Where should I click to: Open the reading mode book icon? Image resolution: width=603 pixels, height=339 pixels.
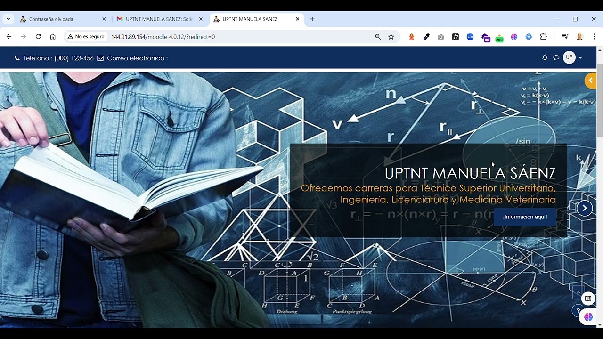point(588,299)
